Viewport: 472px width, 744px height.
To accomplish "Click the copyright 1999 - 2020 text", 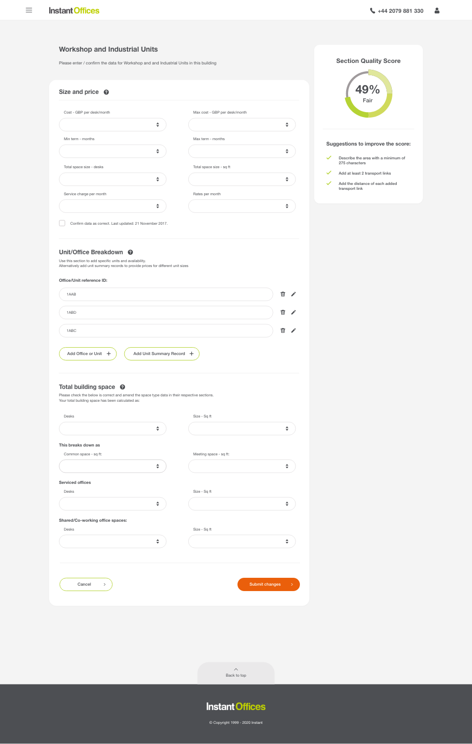I will coord(236,722).
